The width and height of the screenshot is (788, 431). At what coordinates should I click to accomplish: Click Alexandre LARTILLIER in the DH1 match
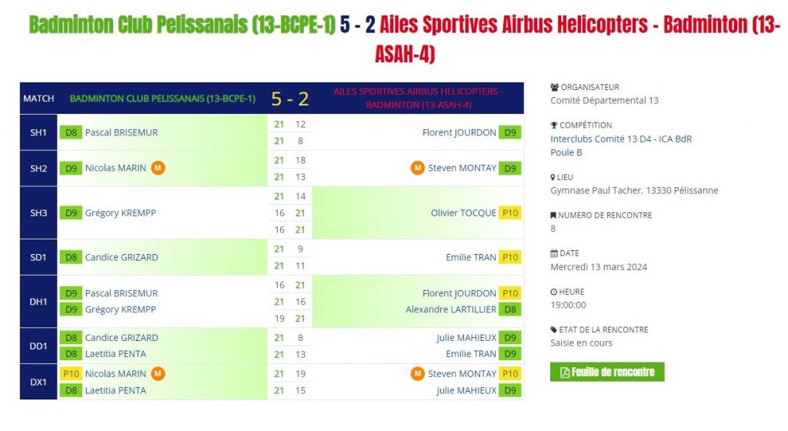451,309
